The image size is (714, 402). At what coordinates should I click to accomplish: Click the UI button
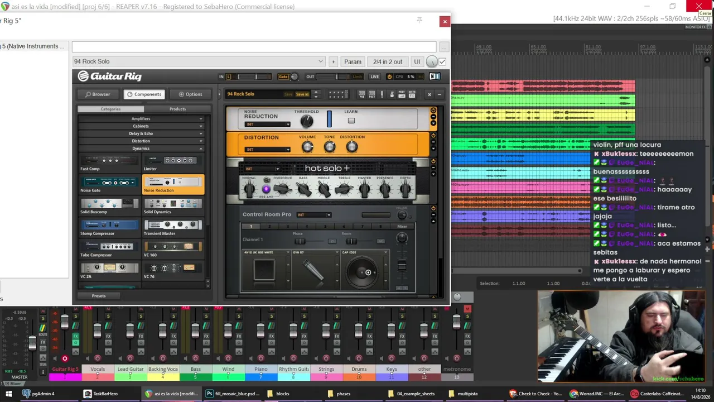click(417, 61)
